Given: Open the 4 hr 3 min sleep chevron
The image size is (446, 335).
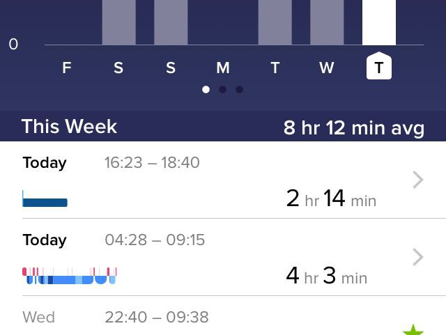Looking at the screenshot, I should click(x=418, y=257).
